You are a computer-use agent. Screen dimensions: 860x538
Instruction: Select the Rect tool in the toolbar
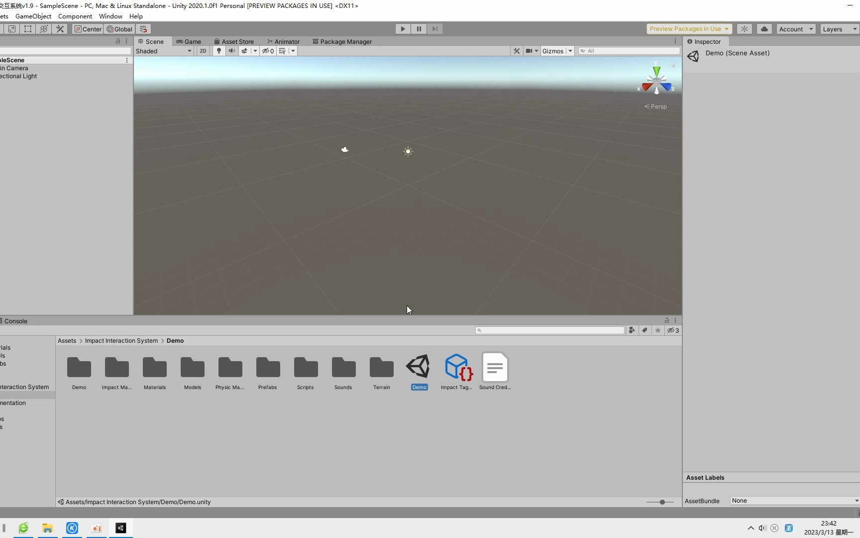27,29
